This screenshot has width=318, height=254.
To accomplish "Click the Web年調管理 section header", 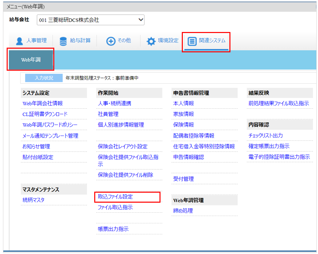I will (x=204, y=200).
